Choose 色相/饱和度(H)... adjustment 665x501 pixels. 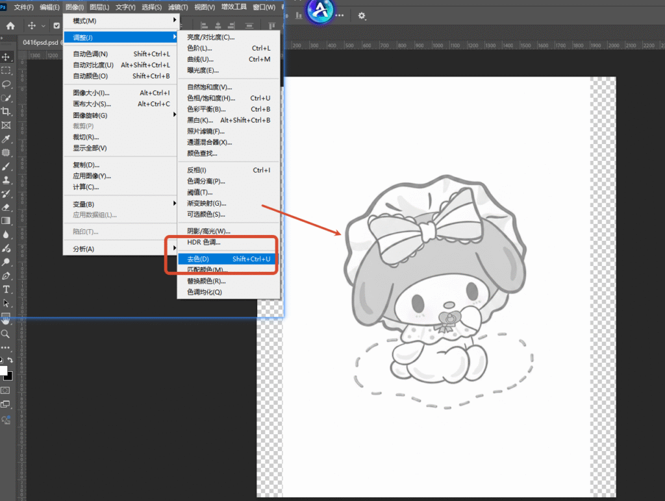coord(212,98)
